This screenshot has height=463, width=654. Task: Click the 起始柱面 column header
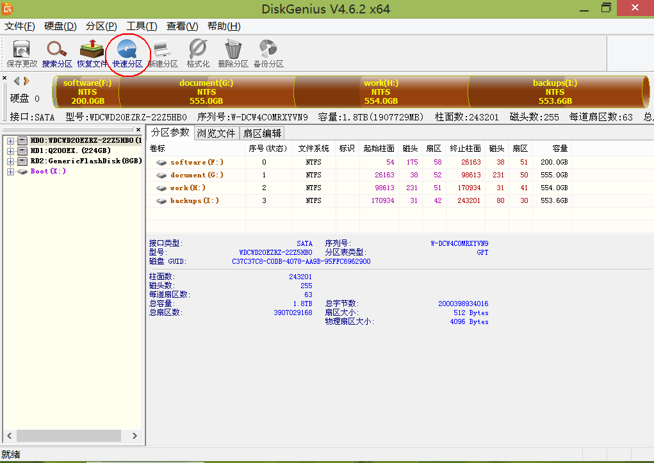[x=379, y=149]
